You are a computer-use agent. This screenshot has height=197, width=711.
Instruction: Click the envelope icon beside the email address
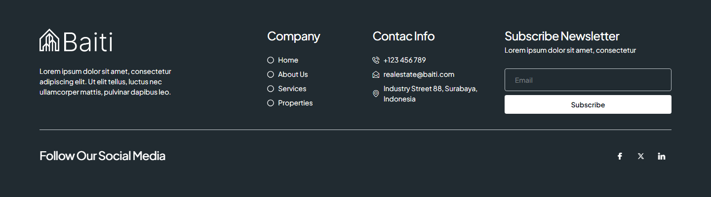coord(376,75)
